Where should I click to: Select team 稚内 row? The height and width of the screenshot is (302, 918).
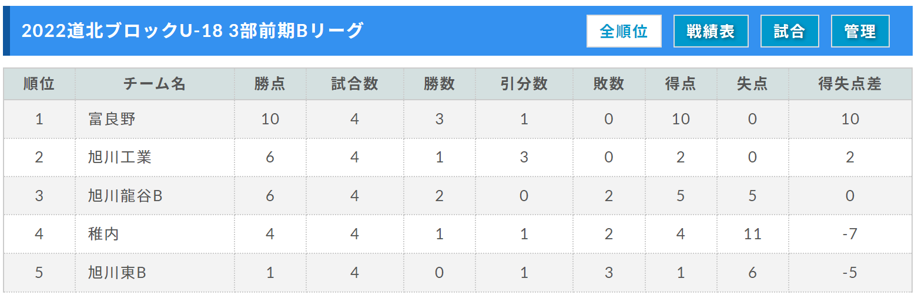pyautogui.click(x=458, y=234)
